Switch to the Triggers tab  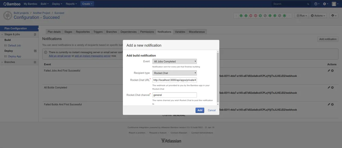(x=98, y=32)
